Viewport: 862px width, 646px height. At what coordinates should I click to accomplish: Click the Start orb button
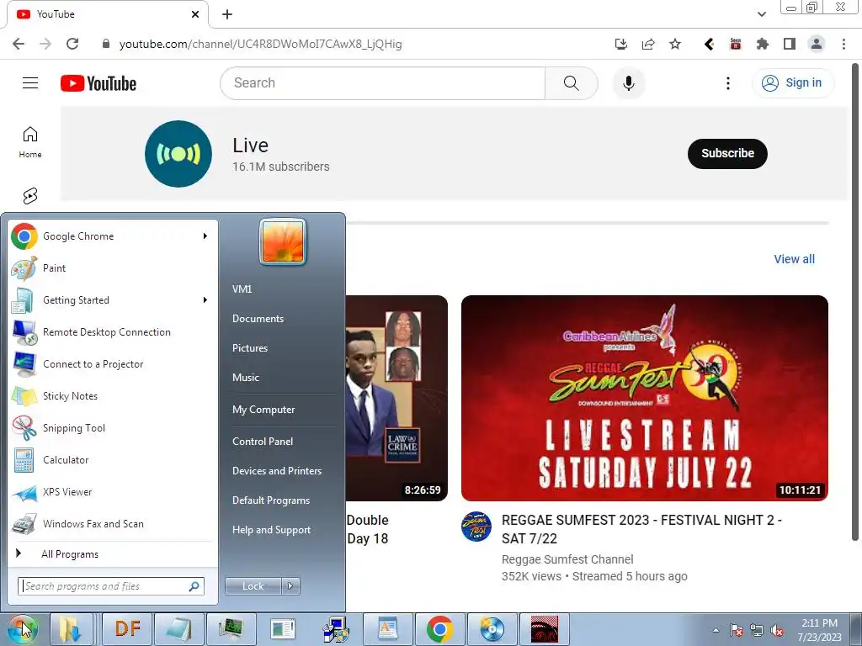(22, 629)
